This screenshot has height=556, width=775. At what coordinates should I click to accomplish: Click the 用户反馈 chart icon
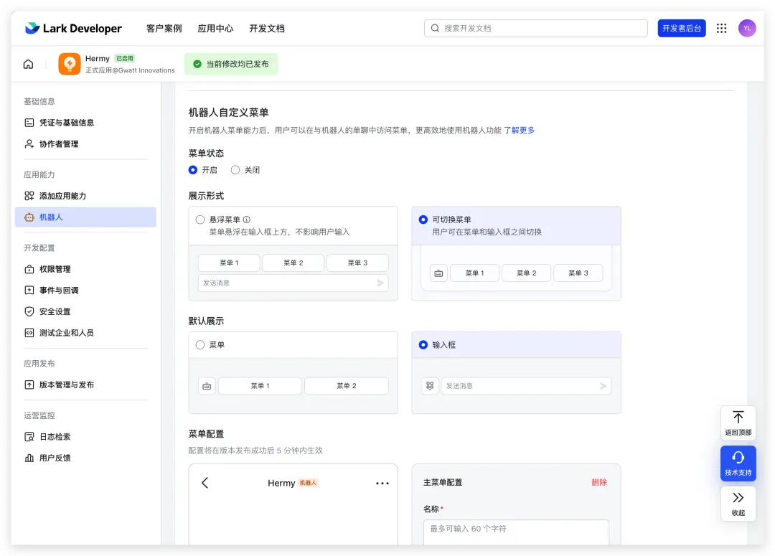[x=29, y=458]
